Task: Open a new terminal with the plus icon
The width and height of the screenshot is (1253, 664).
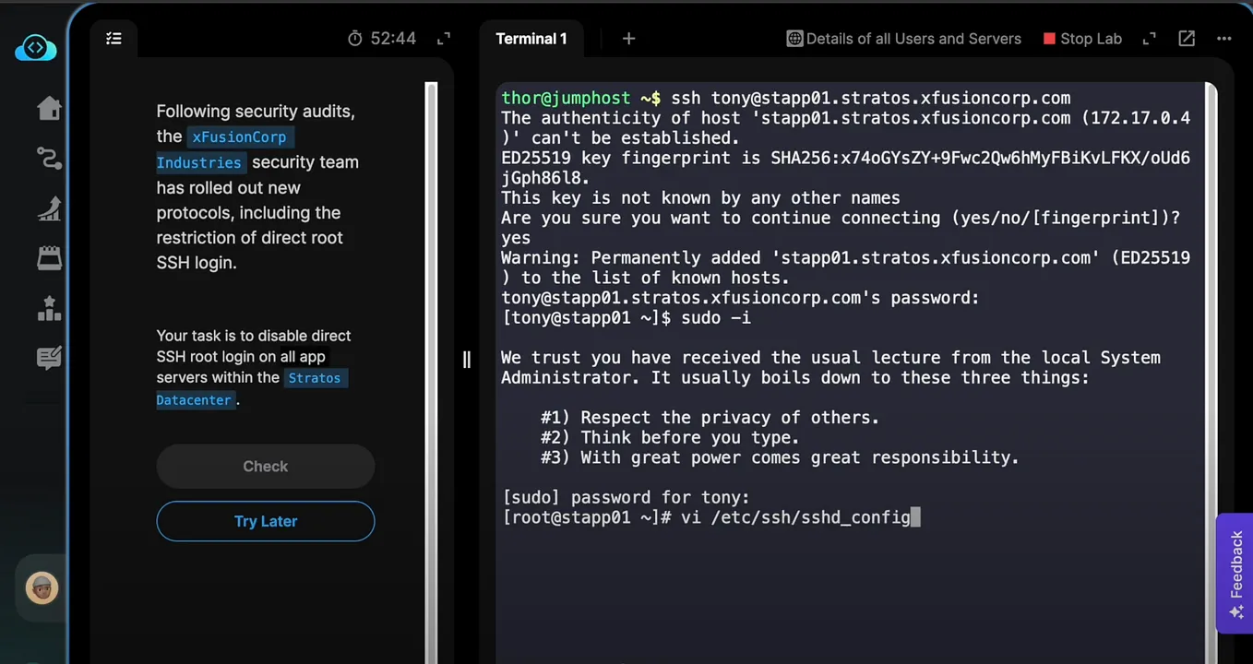Action: point(628,39)
